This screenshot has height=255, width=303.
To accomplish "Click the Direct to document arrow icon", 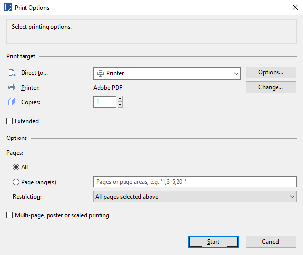I will pos(12,73).
